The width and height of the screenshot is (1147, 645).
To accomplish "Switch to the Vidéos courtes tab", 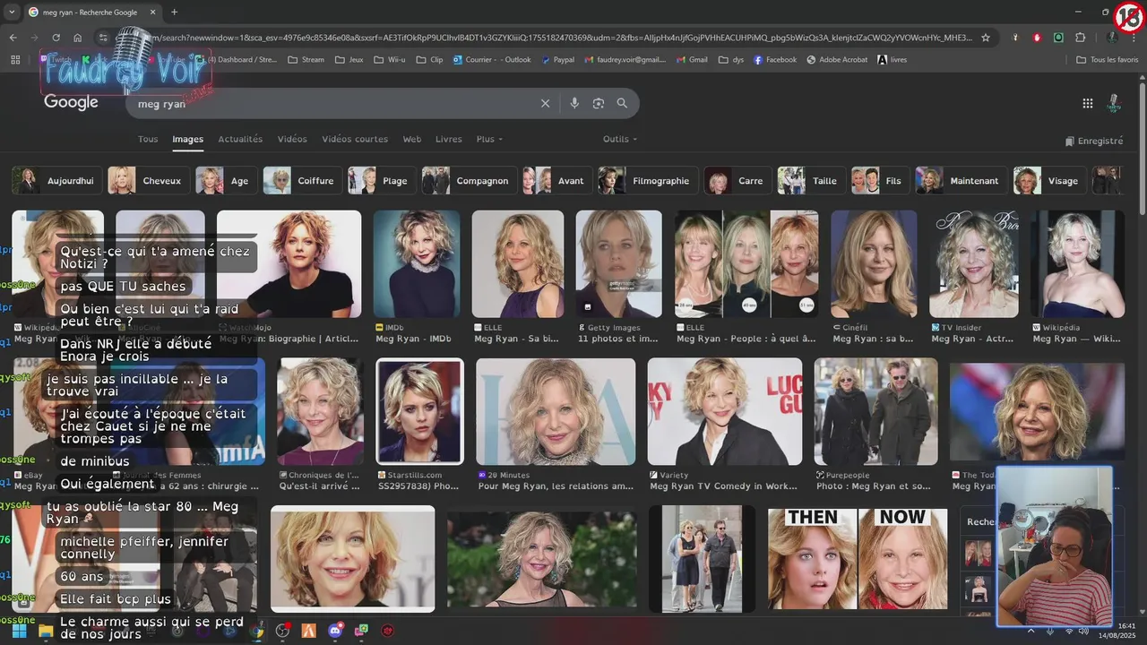I will tap(355, 139).
